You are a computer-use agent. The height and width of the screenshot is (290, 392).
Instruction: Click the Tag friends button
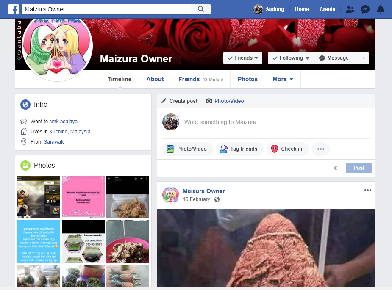point(239,149)
